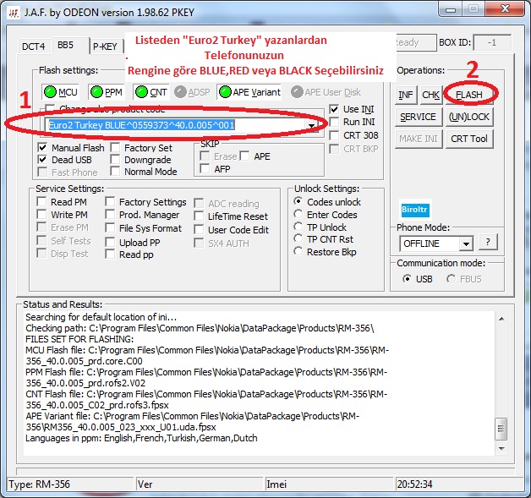Enable Downgrade checkbox
The image size is (531, 498).
click(115, 160)
